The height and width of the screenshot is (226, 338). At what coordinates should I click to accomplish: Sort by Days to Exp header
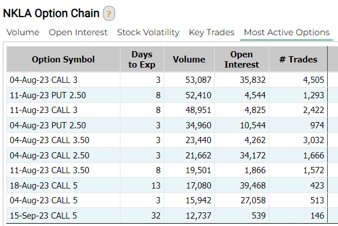tap(142, 59)
